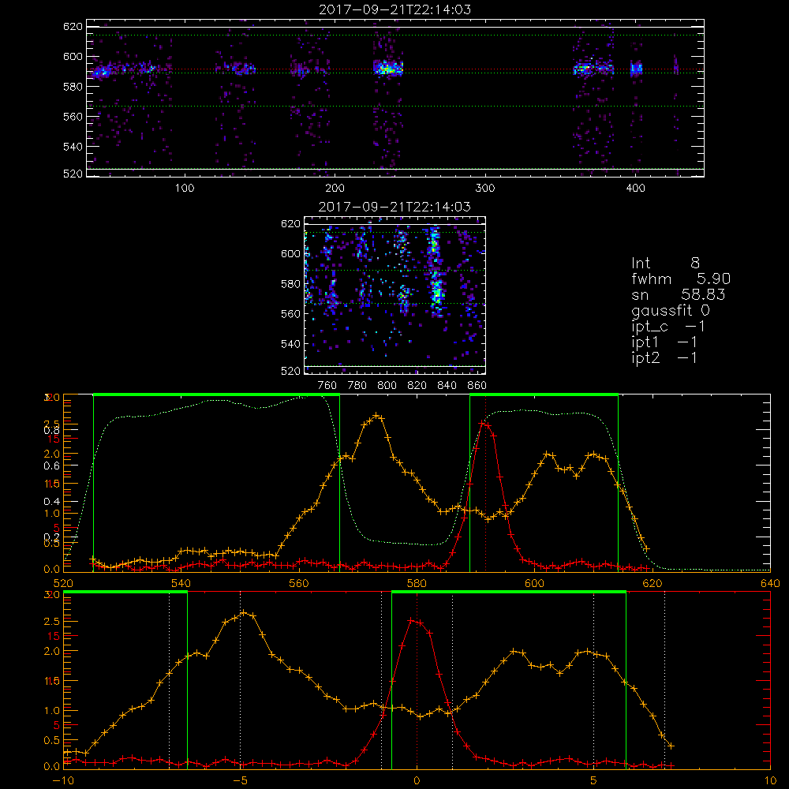Click the white 0.8 y-axis label
Image resolution: width=789 pixels, height=789 pixels.
tap(52, 430)
